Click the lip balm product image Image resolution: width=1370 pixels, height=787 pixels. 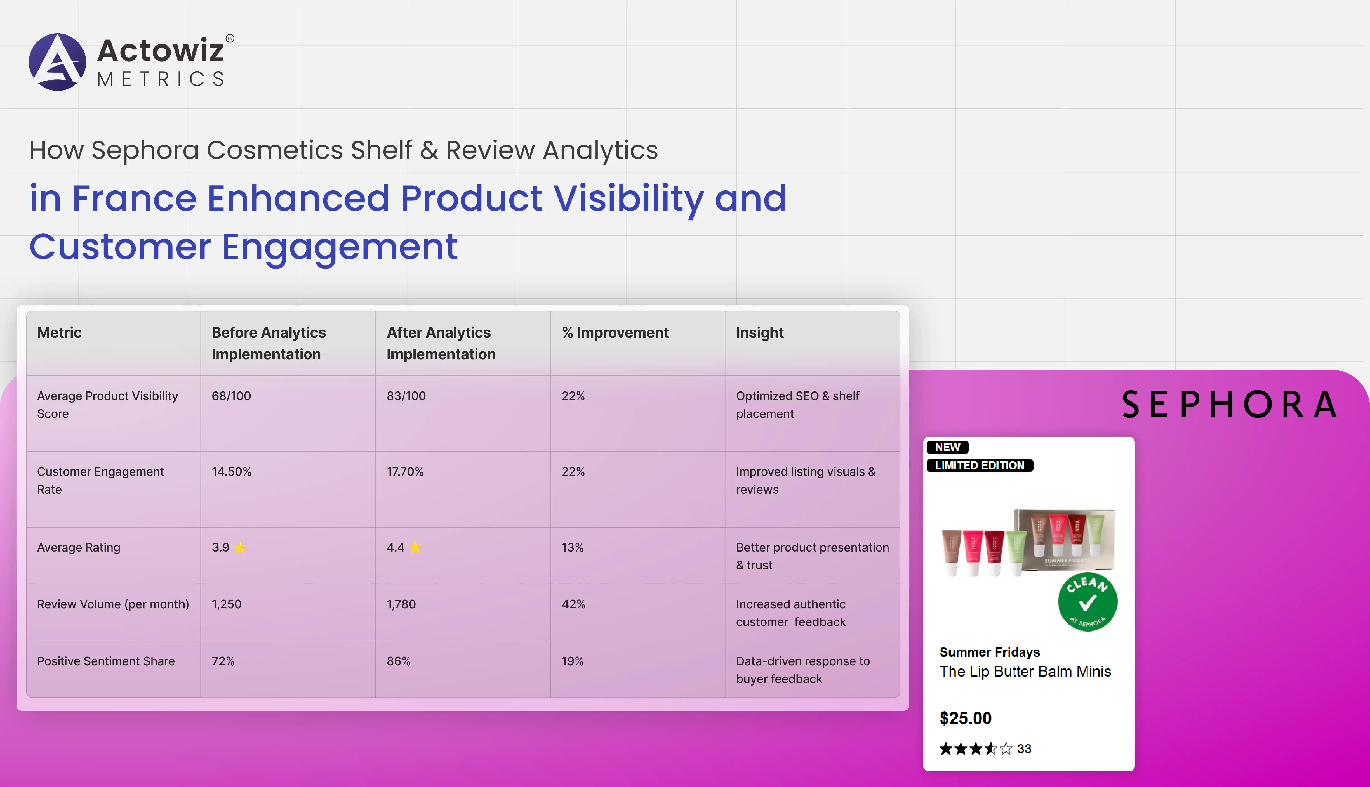(x=1027, y=542)
